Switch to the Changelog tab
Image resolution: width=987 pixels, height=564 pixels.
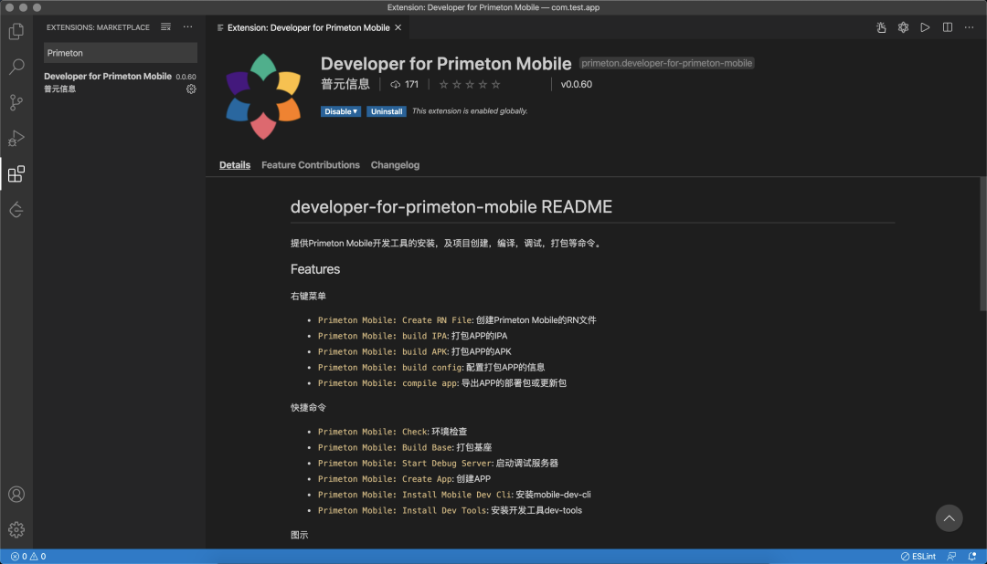395,165
